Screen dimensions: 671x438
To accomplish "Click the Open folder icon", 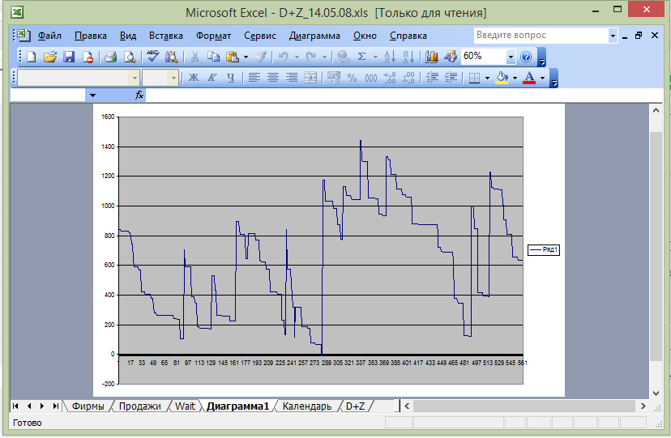I will coord(50,57).
